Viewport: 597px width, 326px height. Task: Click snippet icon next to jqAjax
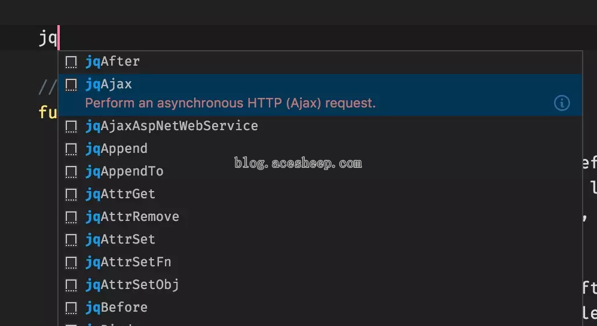[71, 85]
